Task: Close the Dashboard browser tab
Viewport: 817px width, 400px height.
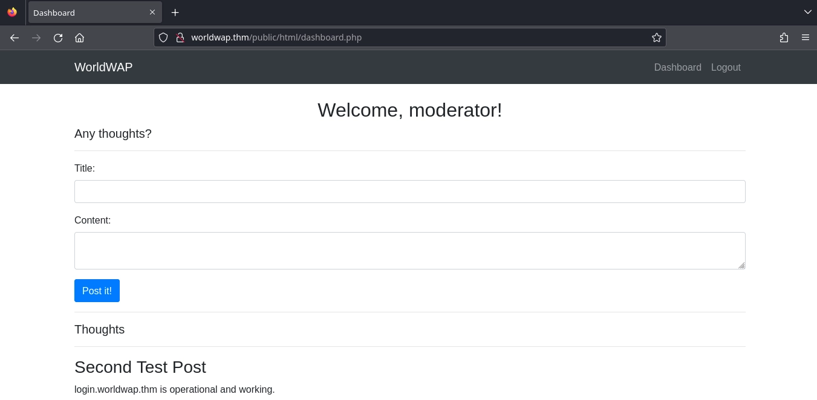Action: pyautogui.click(x=152, y=12)
